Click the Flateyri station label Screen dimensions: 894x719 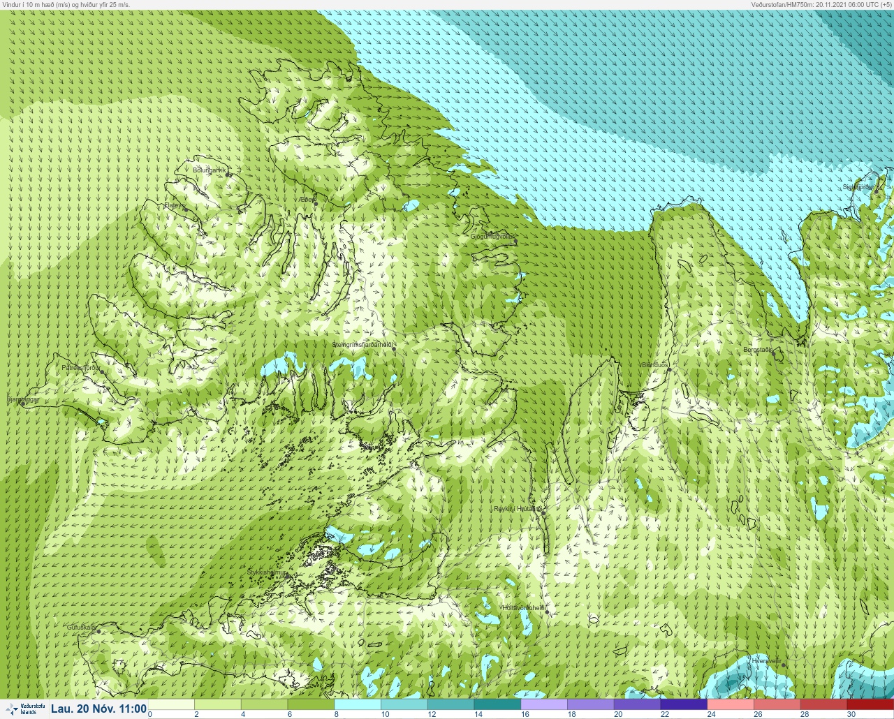point(175,205)
